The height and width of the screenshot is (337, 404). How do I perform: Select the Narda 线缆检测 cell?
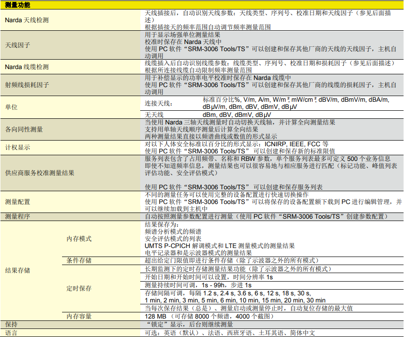click(27, 67)
